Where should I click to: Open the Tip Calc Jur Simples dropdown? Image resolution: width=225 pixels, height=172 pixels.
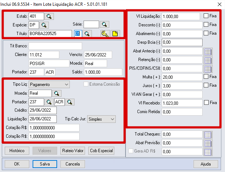coord(101,119)
